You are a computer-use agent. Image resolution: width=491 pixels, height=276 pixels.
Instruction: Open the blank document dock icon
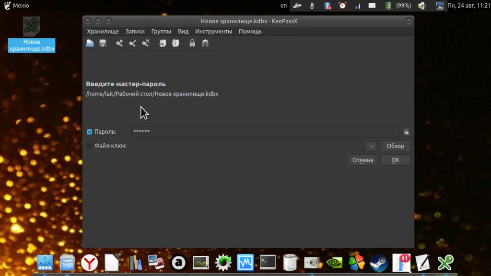[112, 263]
